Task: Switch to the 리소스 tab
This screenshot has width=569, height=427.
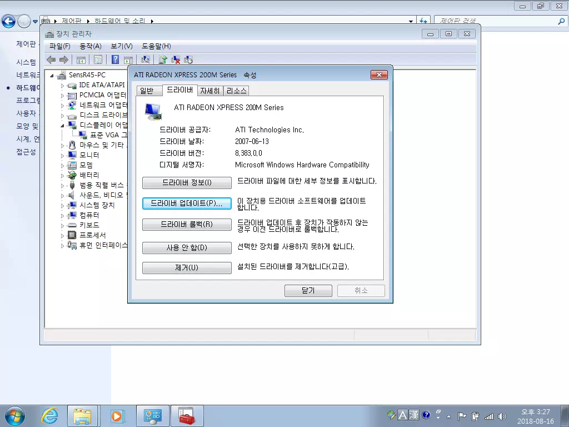Action: 236,91
